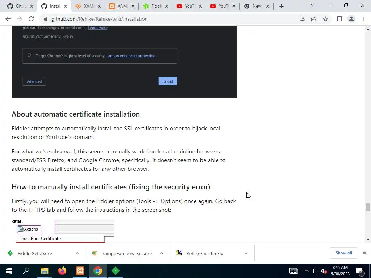Image resolution: width=371 pixels, height=278 pixels.
Task: Close the New Tab tab
Action: [x=268, y=7]
